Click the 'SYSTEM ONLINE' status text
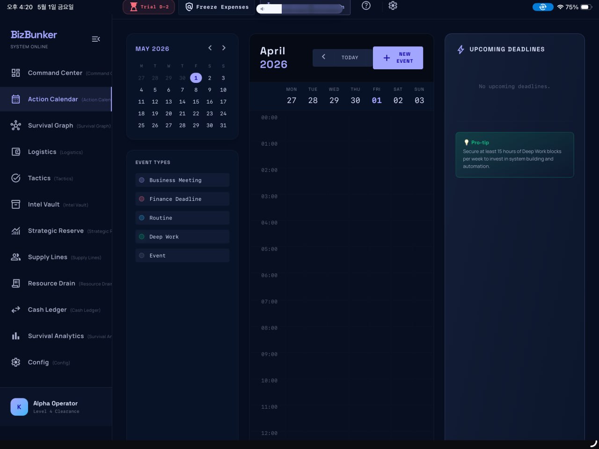This screenshot has width=599, height=449. click(x=29, y=47)
